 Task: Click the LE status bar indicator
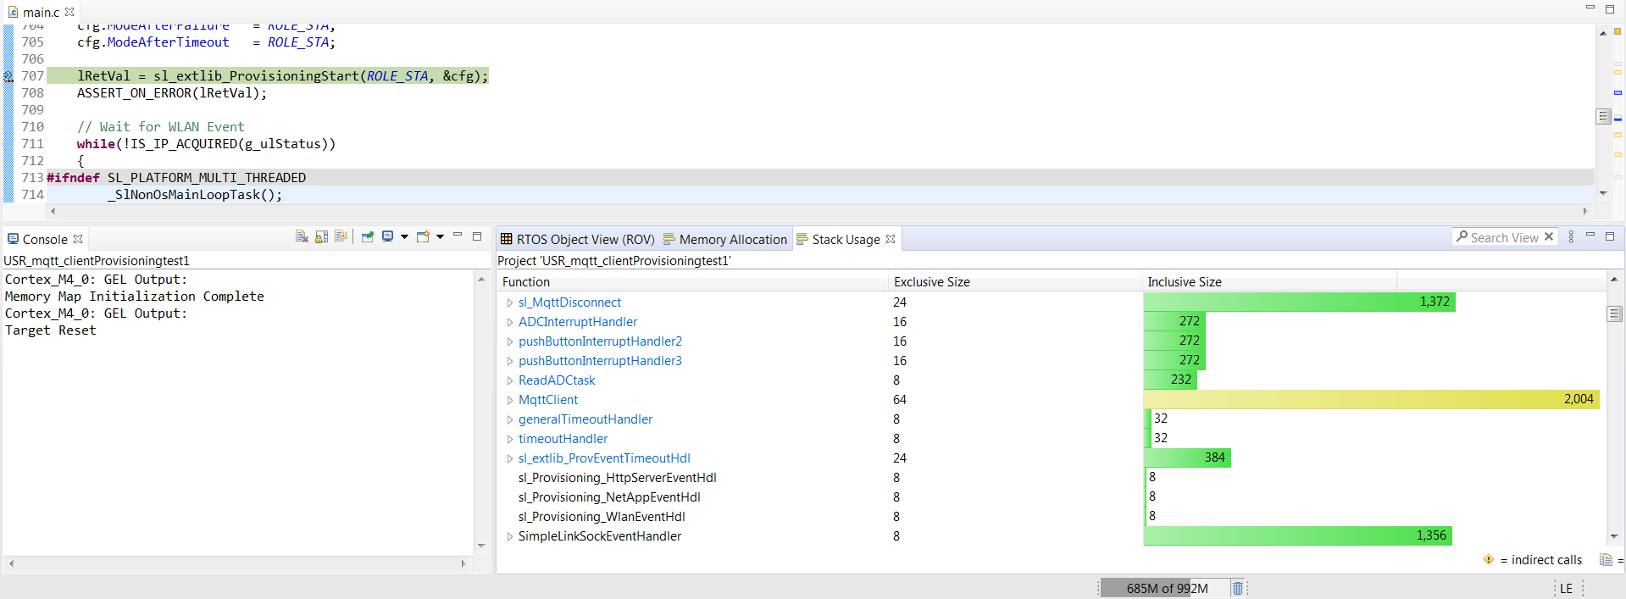pos(1566,588)
